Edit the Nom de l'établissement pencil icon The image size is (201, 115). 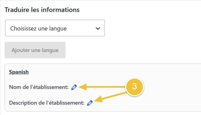(74, 87)
